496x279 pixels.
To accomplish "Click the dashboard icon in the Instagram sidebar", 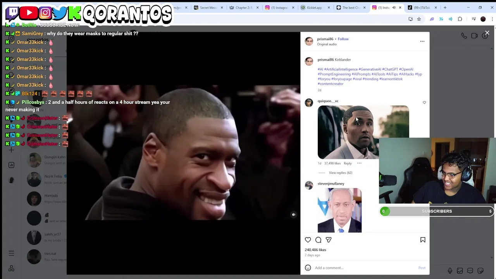I will (x=11, y=165).
